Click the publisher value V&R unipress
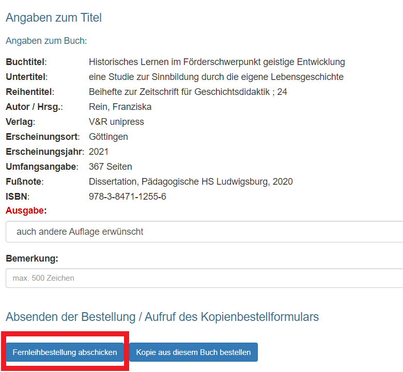This screenshot has width=403, height=372. (116, 122)
